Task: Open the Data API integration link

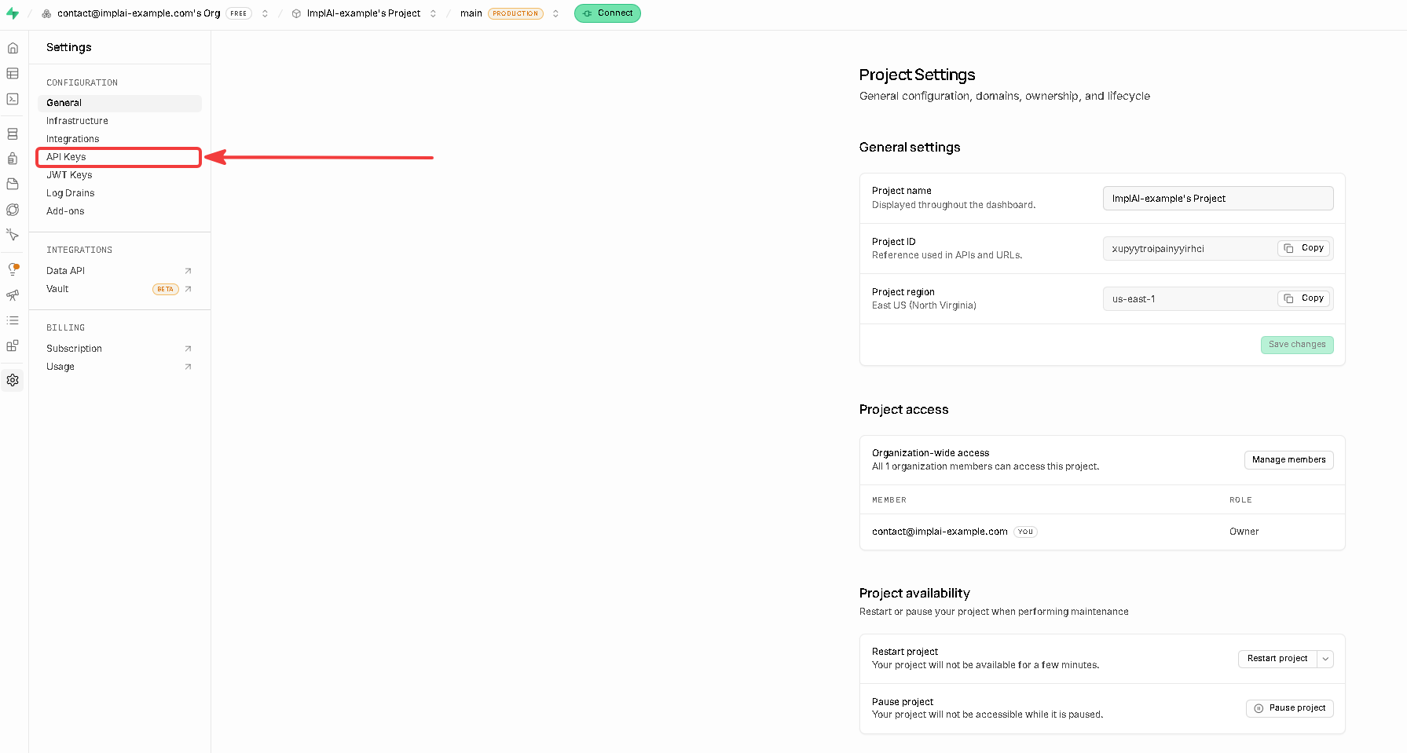Action: tap(119, 271)
